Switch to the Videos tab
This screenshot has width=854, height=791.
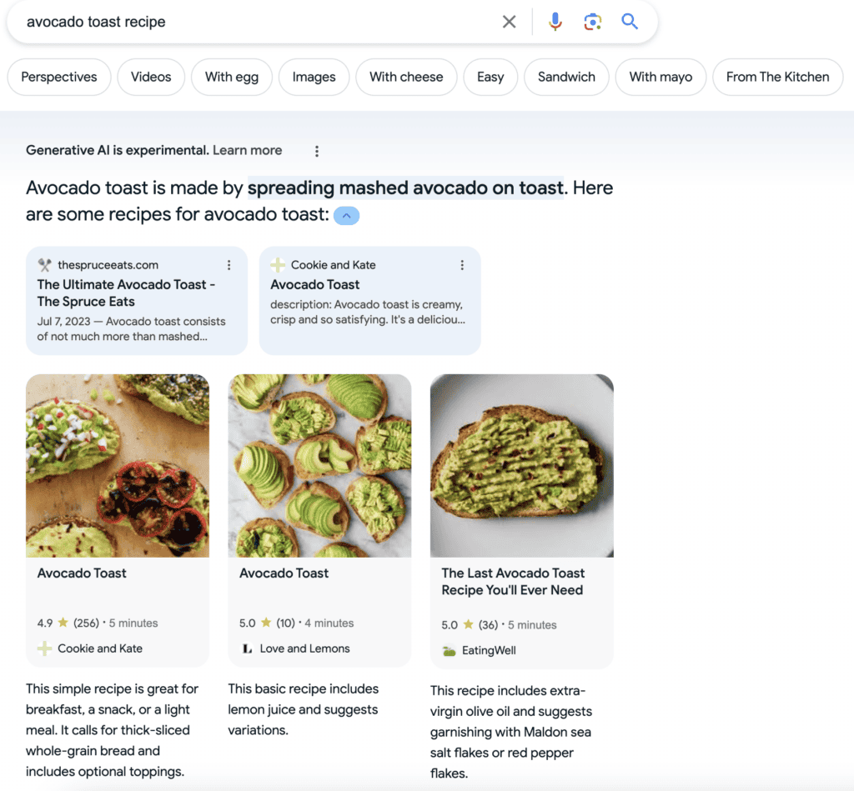pyautogui.click(x=151, y=77)
